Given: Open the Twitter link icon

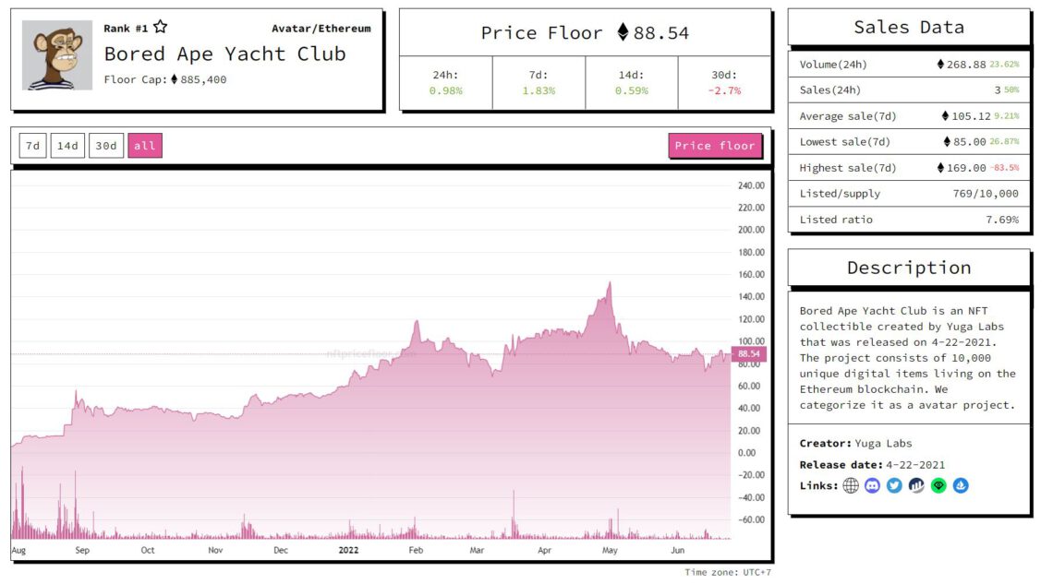Looking at the screenshot, I should click(894, 485).
